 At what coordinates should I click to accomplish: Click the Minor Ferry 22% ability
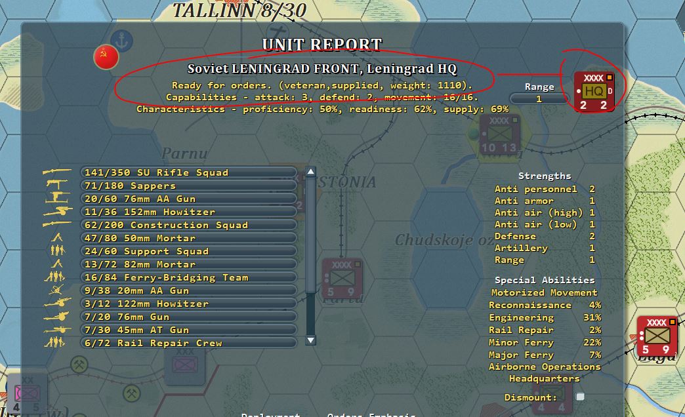pyautogui.click(x=545, y=343)
